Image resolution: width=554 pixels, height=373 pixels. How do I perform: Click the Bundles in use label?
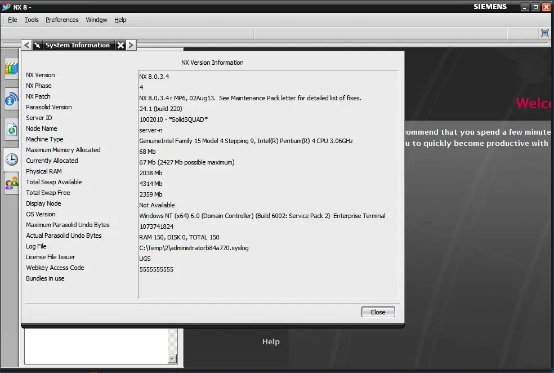coord(45,278)
